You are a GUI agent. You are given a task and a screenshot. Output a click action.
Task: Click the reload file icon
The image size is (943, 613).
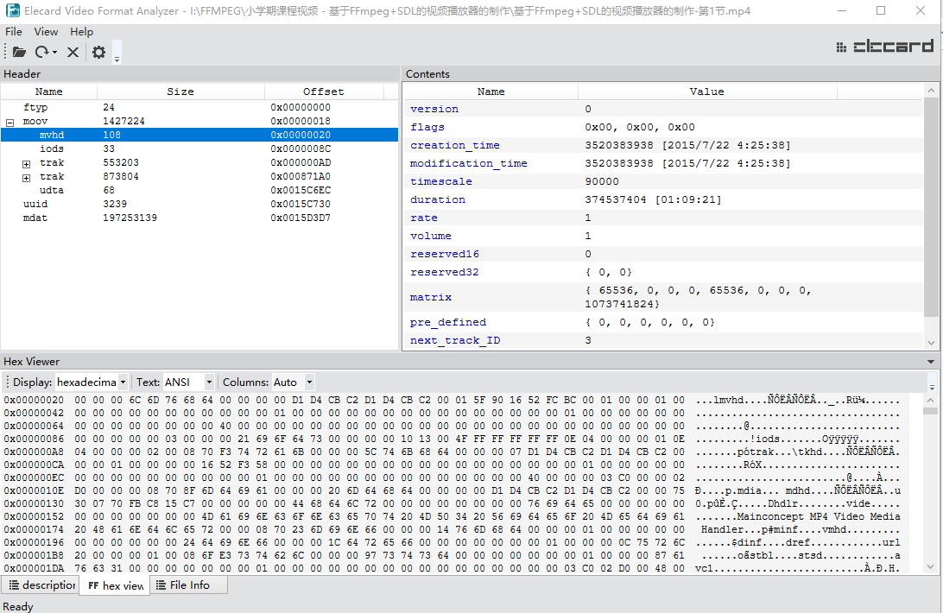(x=41, y=53)
